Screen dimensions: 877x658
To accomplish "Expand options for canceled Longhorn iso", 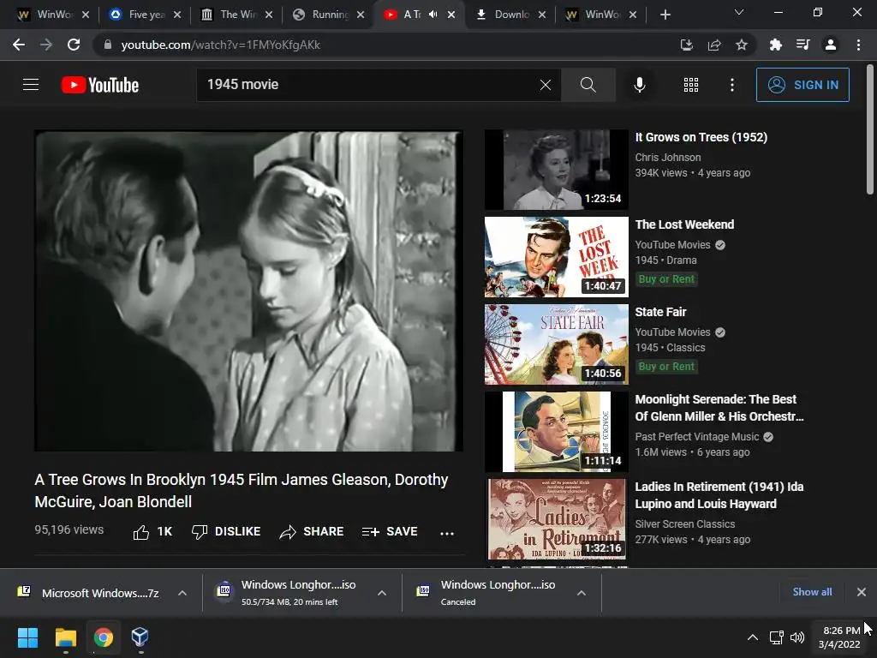I will 582,593.
